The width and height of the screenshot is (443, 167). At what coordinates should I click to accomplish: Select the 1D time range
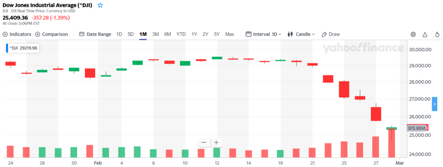[119, 35]
